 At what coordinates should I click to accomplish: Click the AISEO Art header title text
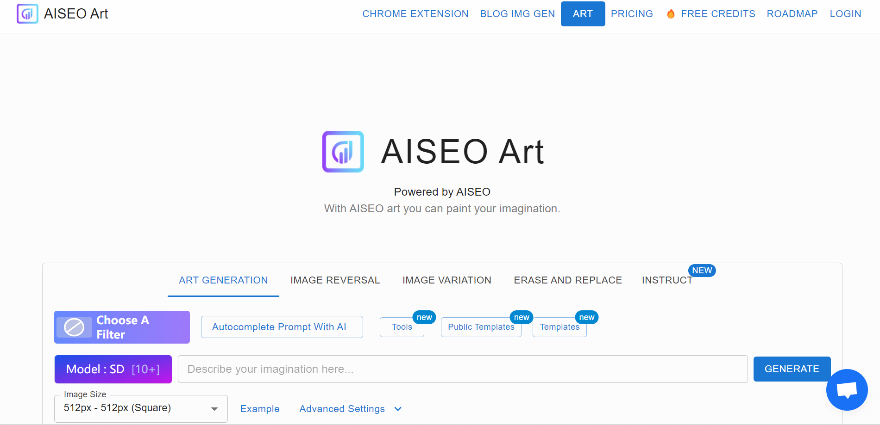[x=76, y=14]
